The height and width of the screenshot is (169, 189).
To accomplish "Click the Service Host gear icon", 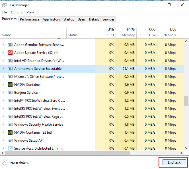I will point(10,148).
